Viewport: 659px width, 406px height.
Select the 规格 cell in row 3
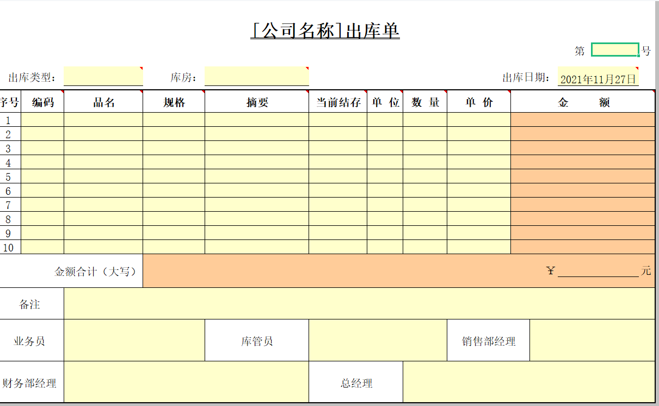coord(174,147)
